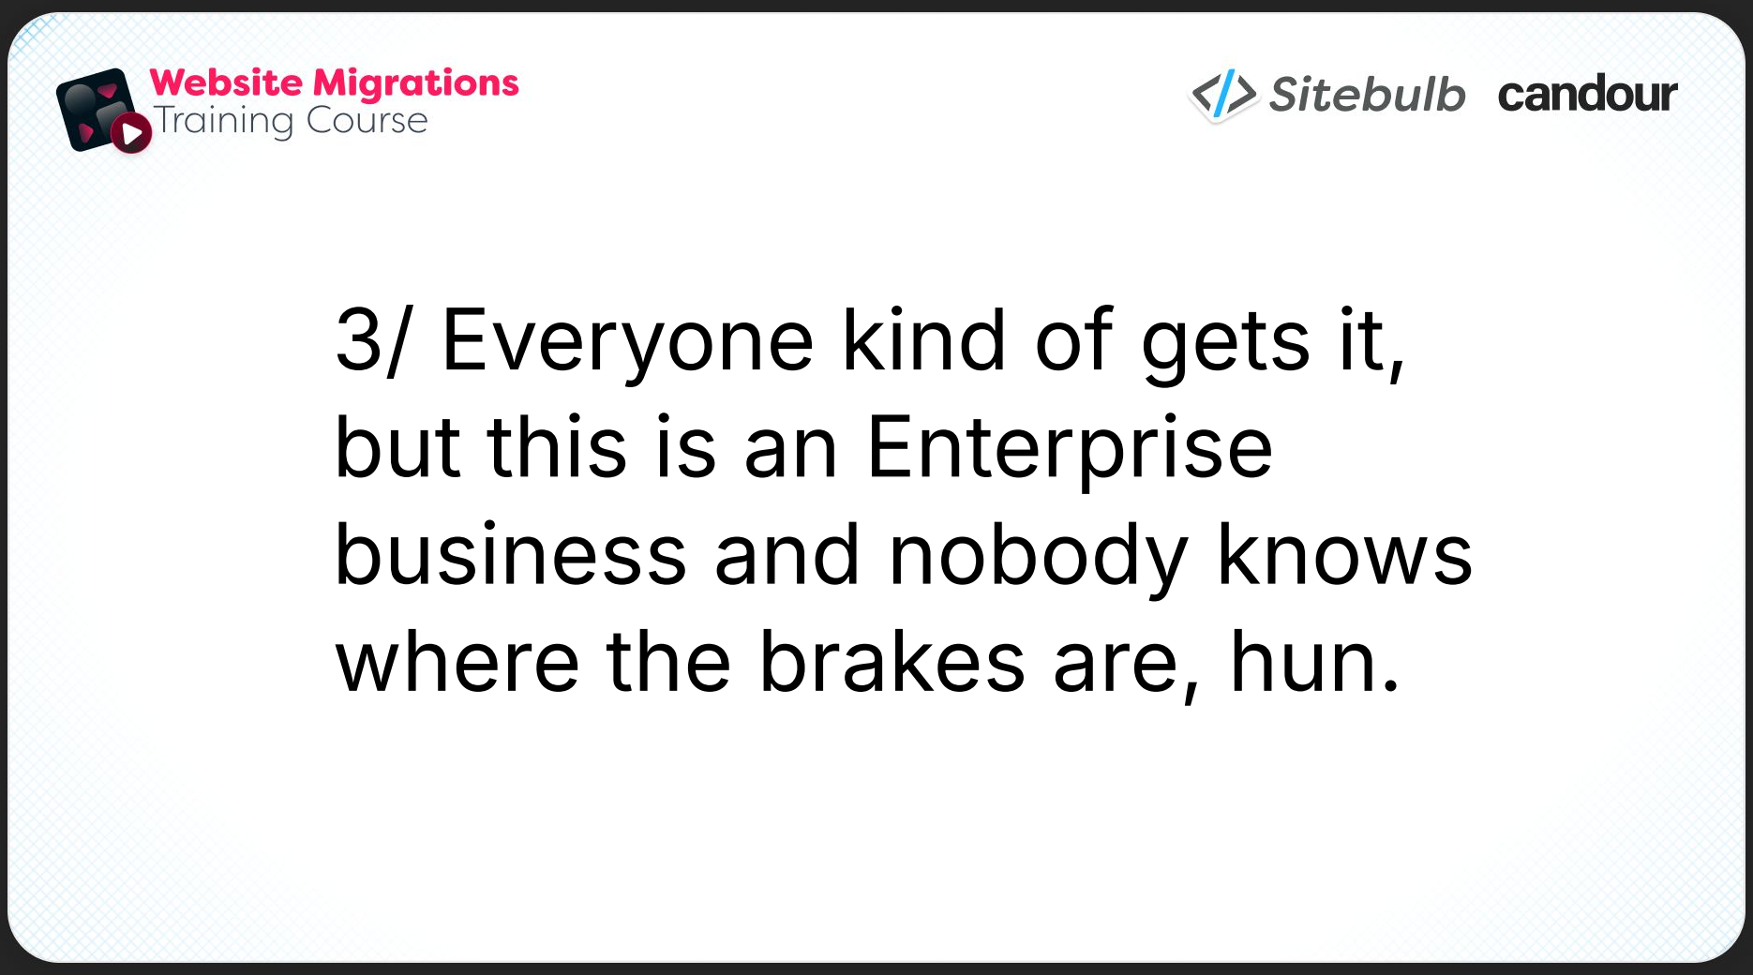Click the word "gets" in first line
1753x975 pixels.
(1225, 340)
